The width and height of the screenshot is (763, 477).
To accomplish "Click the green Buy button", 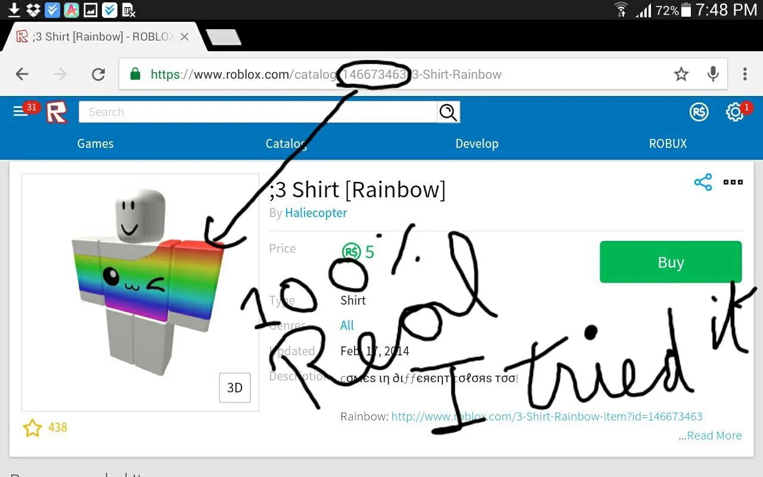I will click(x=671, y=262).
